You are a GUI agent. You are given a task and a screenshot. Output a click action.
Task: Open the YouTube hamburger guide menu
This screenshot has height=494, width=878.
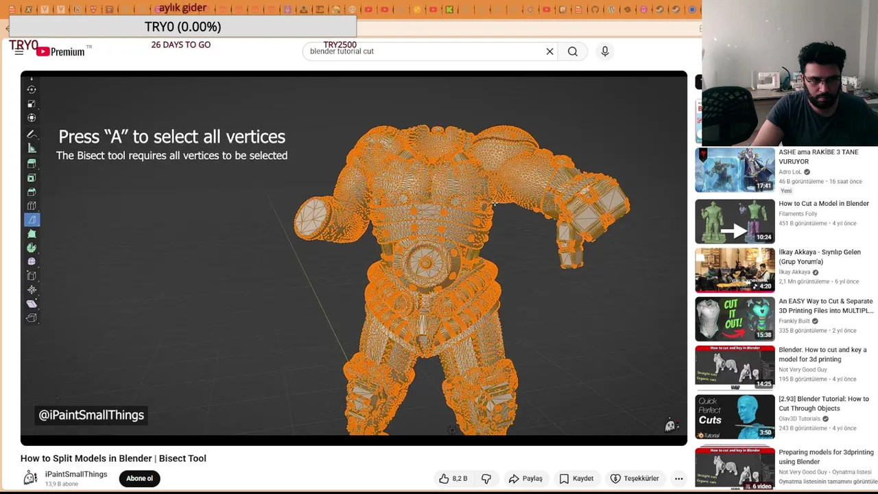[x=19, y=51]
